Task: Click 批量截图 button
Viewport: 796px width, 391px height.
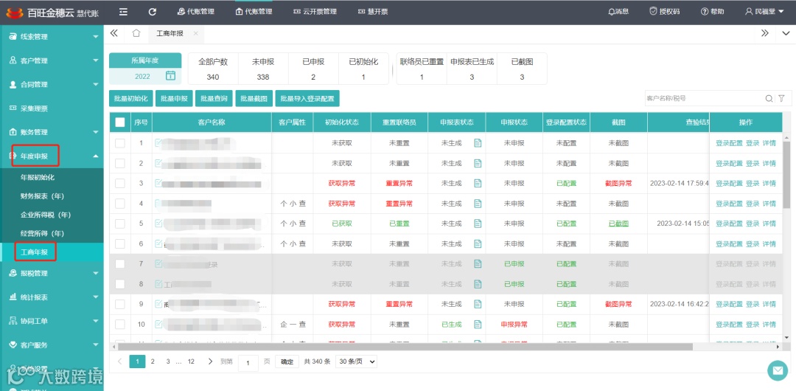Action: coord(254,99)
